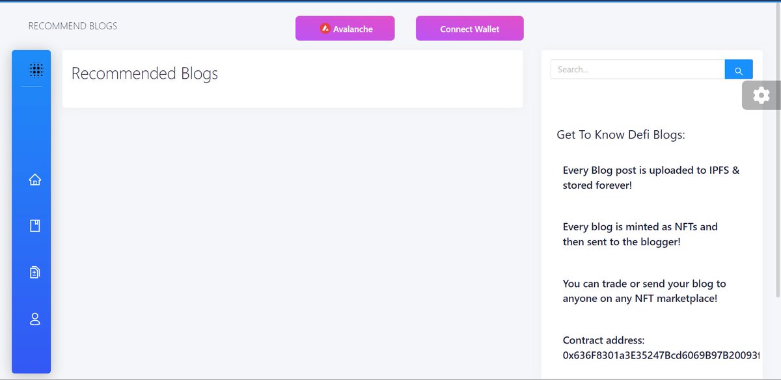Focus the Search input field

pos(638,70)
